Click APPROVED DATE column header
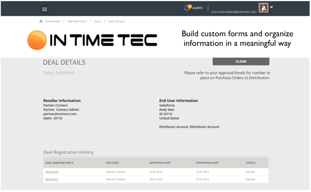The height and width of the screenshot is (192, 311). (160, 163)
